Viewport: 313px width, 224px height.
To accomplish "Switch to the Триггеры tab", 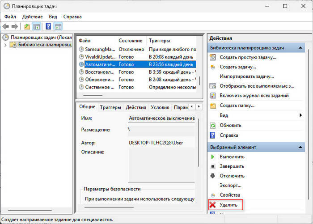I will coord(110,107).
